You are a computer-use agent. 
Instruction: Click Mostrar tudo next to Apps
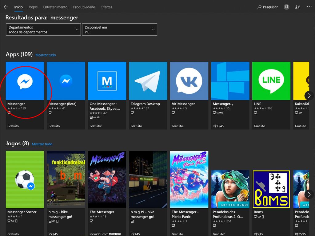46,55
